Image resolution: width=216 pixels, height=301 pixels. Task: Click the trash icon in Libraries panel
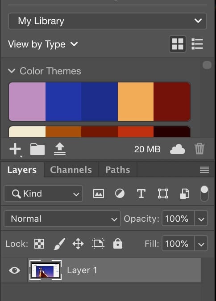coord(199,149)
